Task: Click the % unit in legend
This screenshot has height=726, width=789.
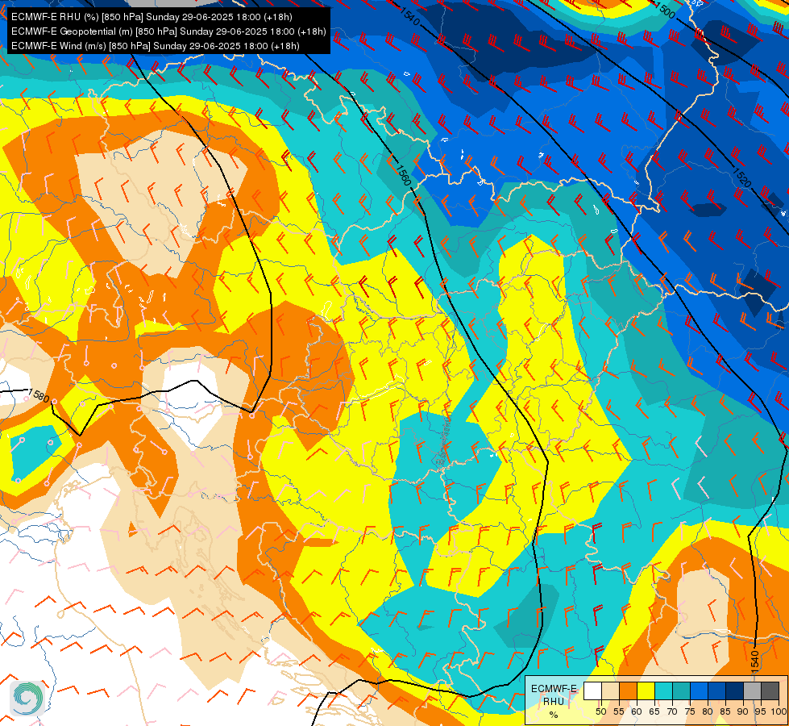Action: click(x=554, y=715)
